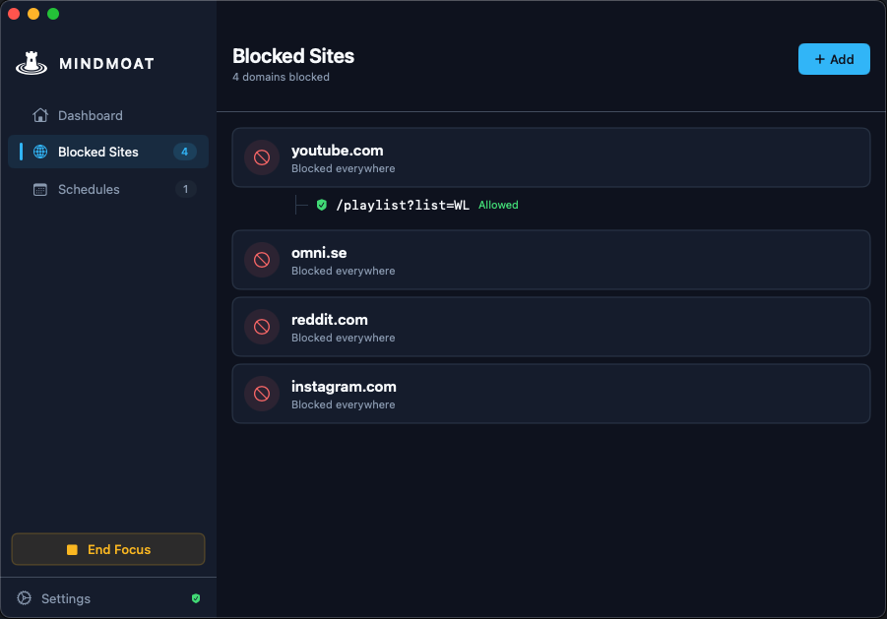Select the youtube.com entry row
The height and width of the screenshot is (619, 887).
(x=551, y=157)
